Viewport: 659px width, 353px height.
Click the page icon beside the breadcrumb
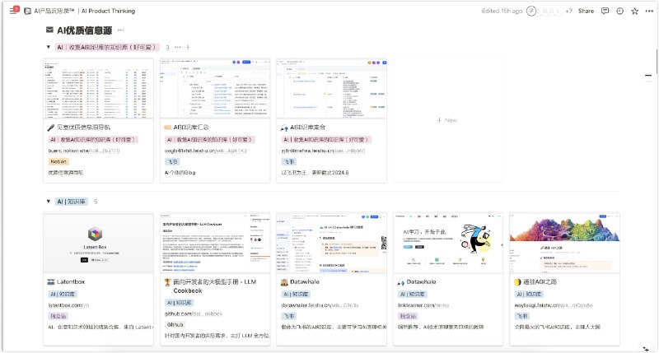pyautogui.click(x=27, y=12)
